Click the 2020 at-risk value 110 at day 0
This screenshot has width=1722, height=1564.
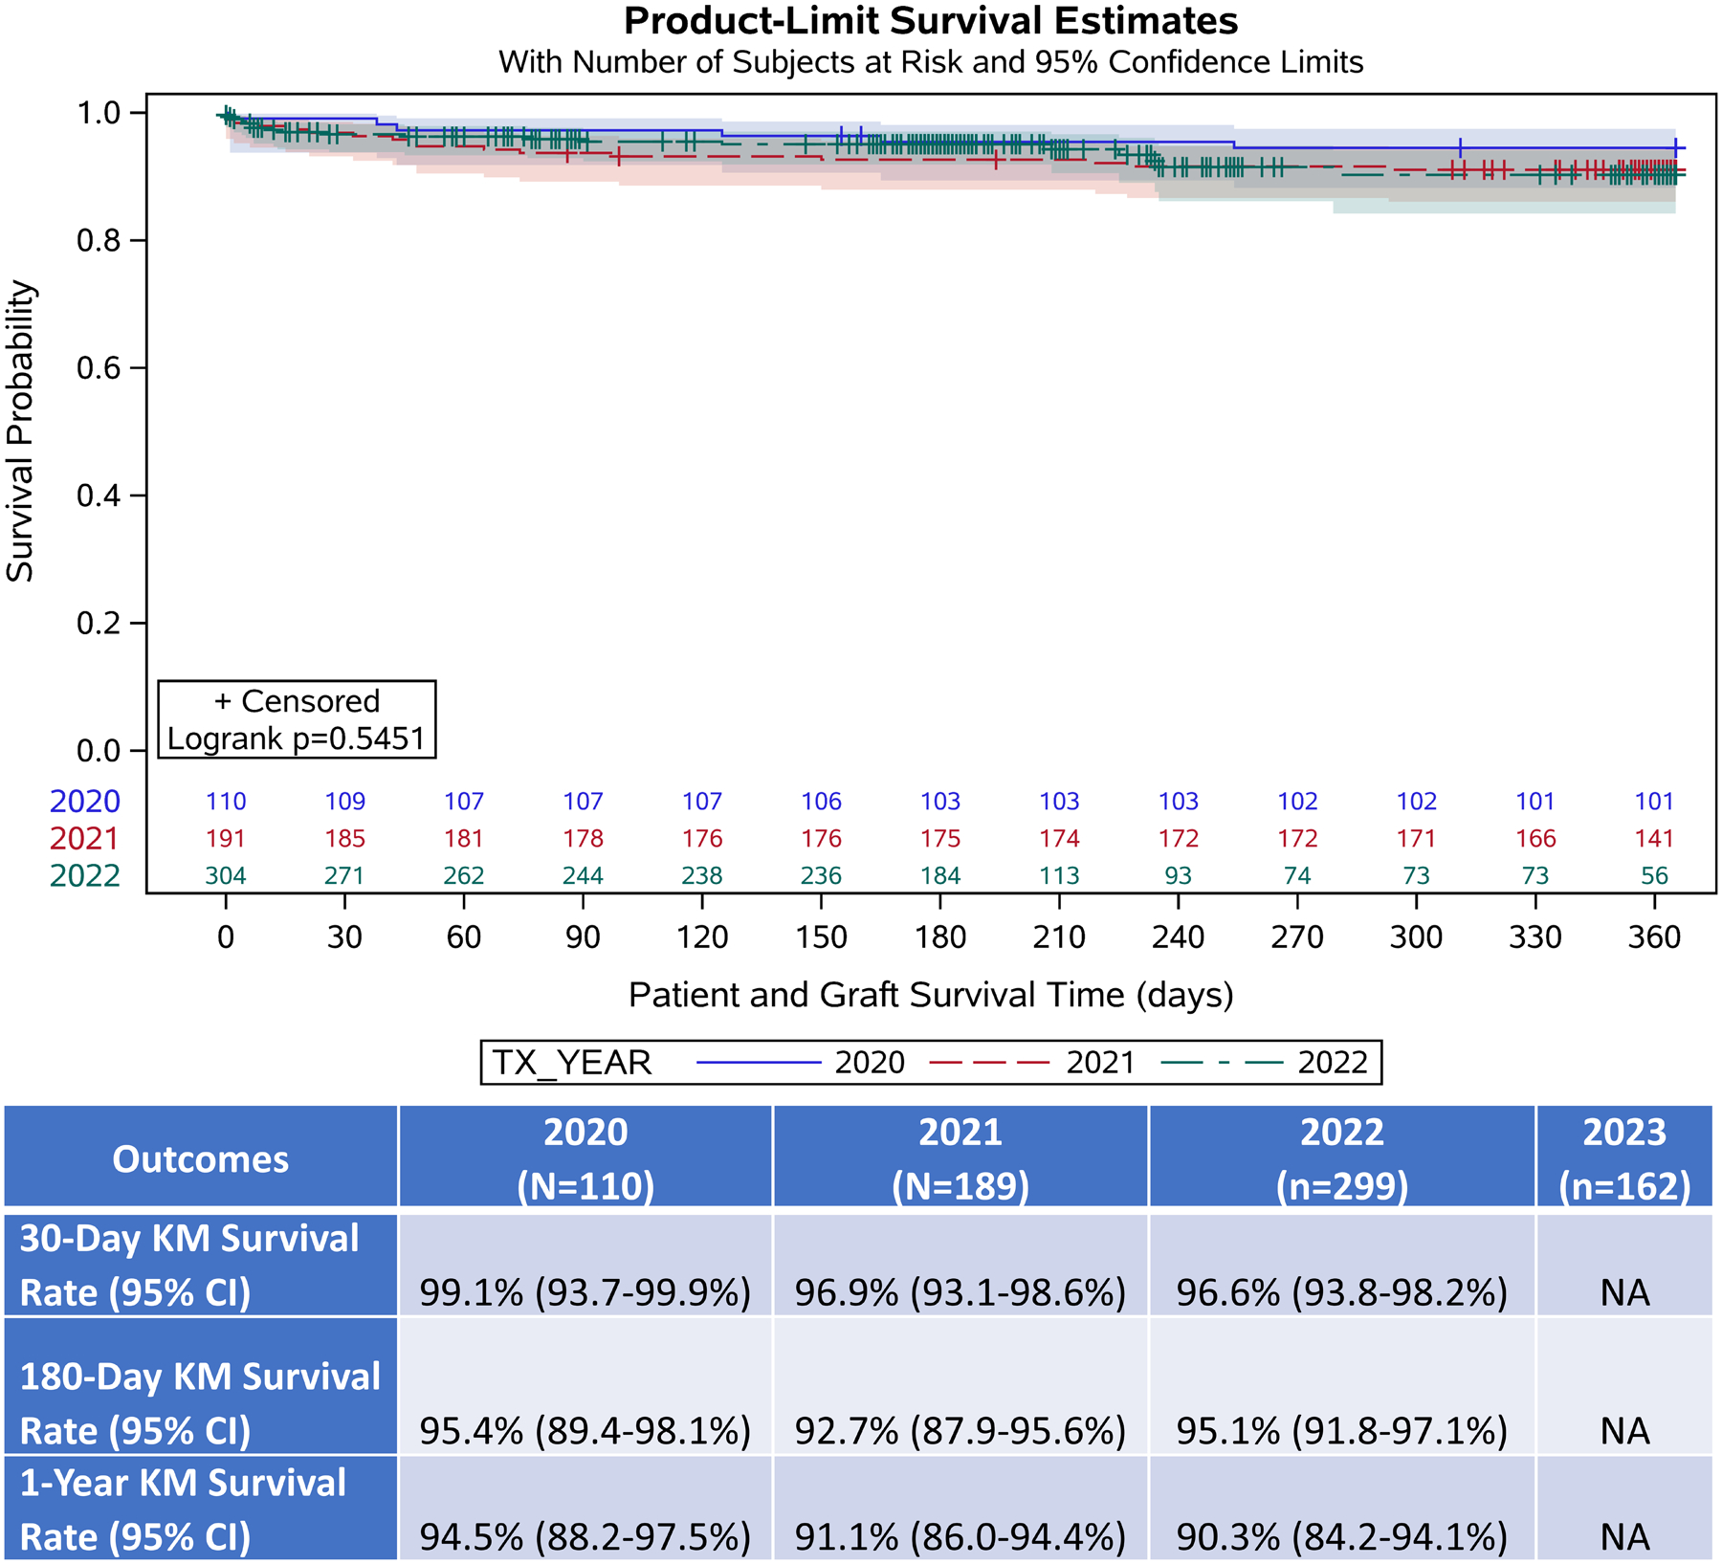point(226,802)
